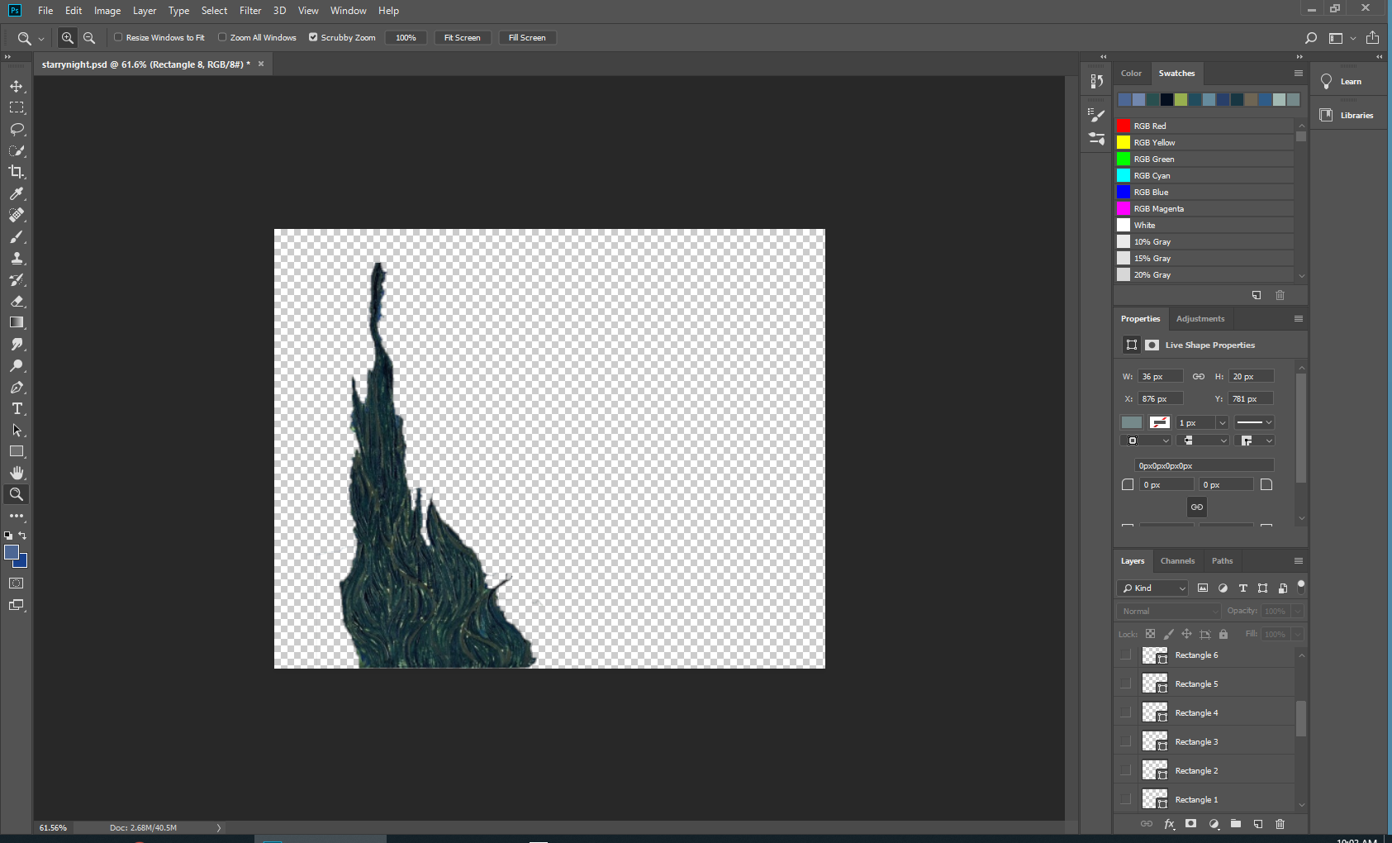Viewport: 1392px width, 843px height.
Task: Create new group folder icon in Layers panel
Action: click(1236, 824)
